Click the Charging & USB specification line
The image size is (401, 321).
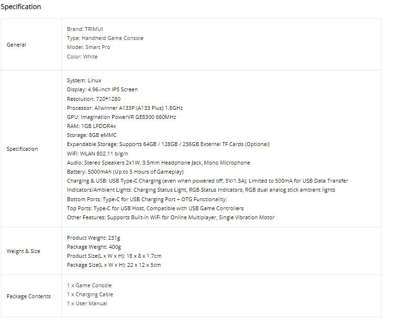(x=207, y=181)
